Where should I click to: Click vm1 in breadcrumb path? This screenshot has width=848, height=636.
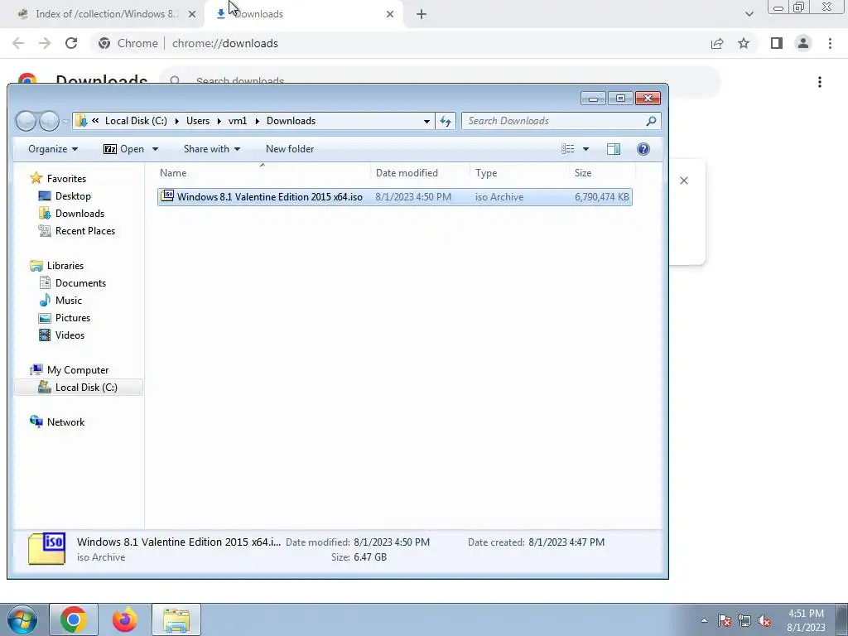point(238,121)
